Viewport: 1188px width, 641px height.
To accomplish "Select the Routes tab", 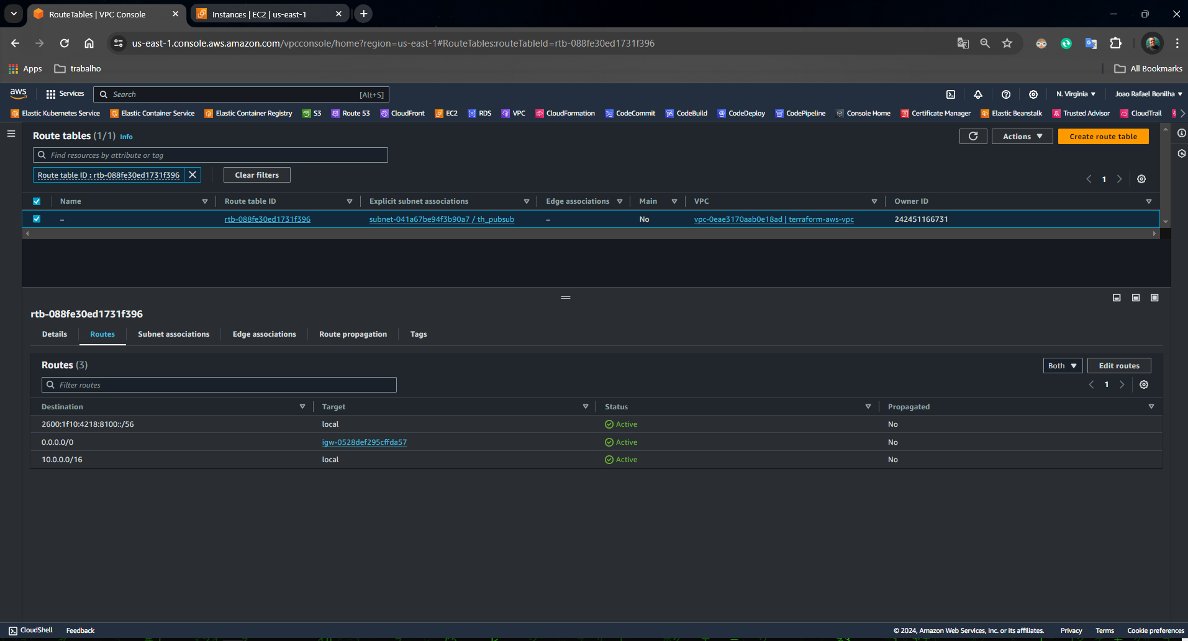I will tap(102, 334).
